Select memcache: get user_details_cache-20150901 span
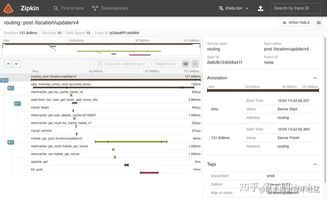This screenshot has width=327, height=200. (x=116, y=116)
